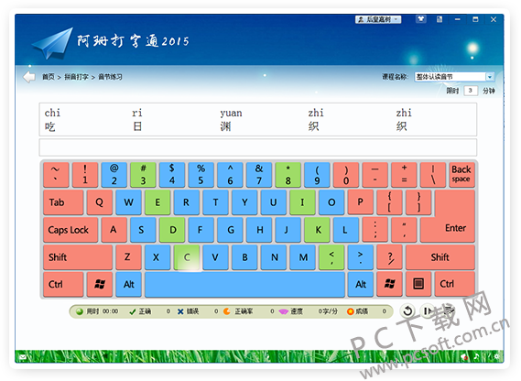Click the red Q key

click(x=100, y=202)
